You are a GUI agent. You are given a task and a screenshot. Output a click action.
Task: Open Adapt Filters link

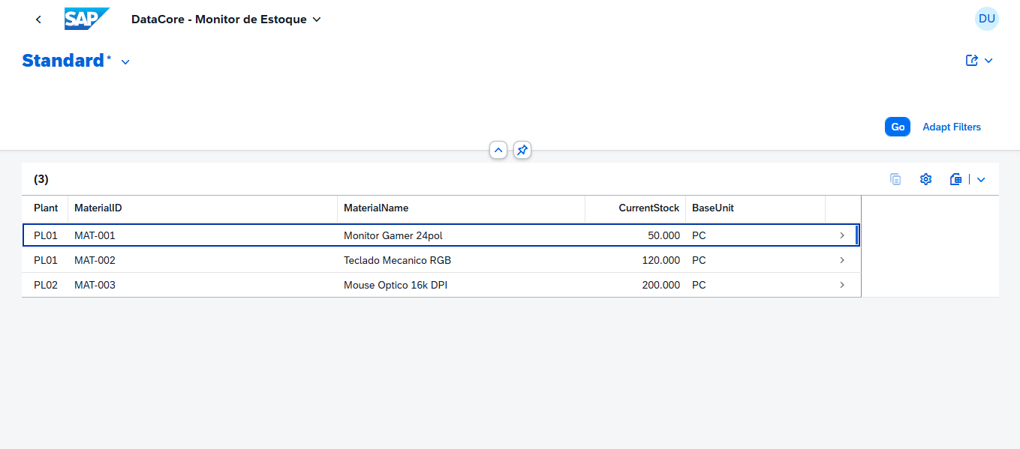951,127
